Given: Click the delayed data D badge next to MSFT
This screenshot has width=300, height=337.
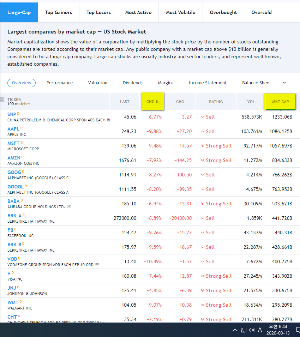Looking at the screenshot, I should [22, 142].
